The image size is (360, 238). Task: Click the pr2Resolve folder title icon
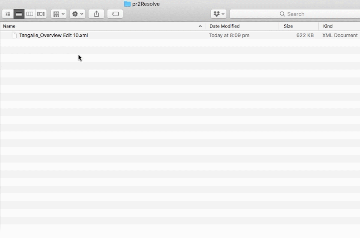[x=127, y=4]
